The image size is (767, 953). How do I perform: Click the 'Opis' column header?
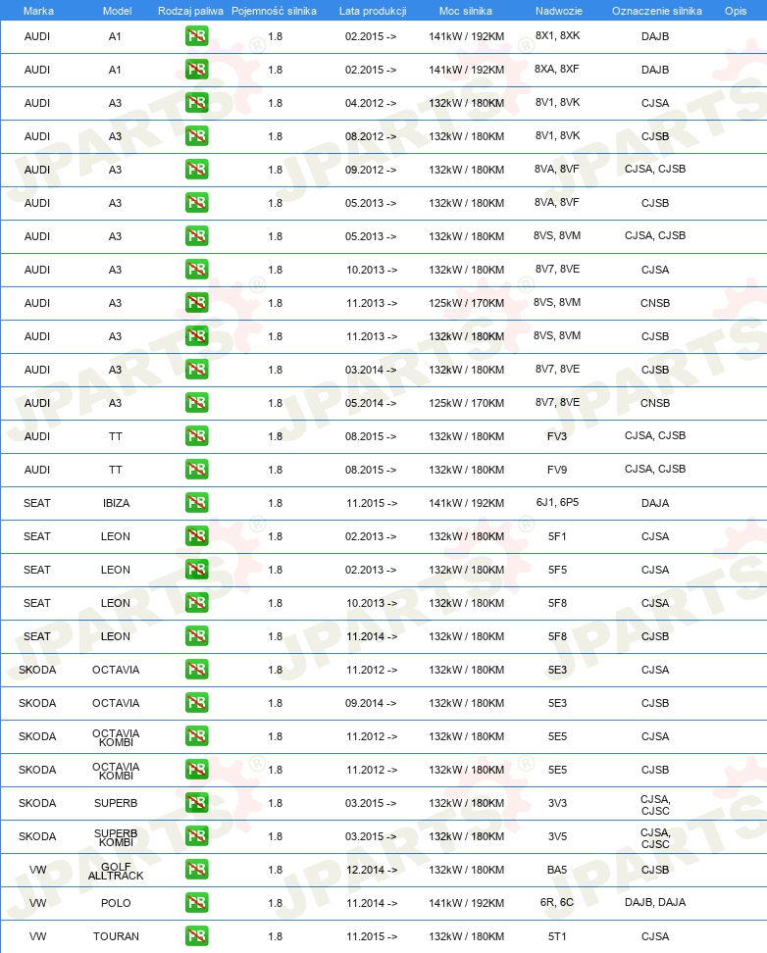(x=736, y=11)
